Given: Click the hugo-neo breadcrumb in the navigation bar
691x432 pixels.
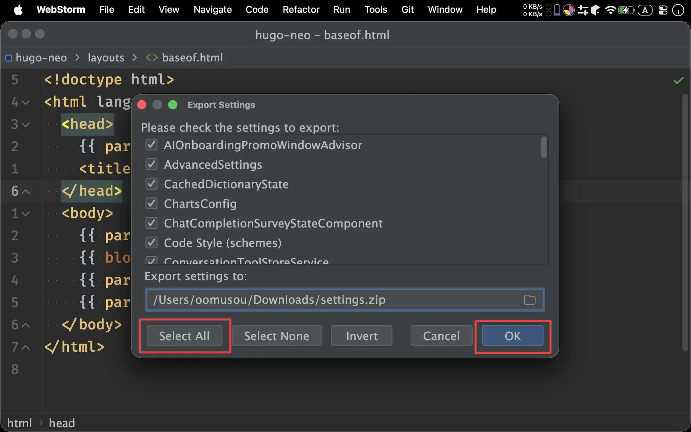Looking at the screenshot, I should tap(41, 58).
